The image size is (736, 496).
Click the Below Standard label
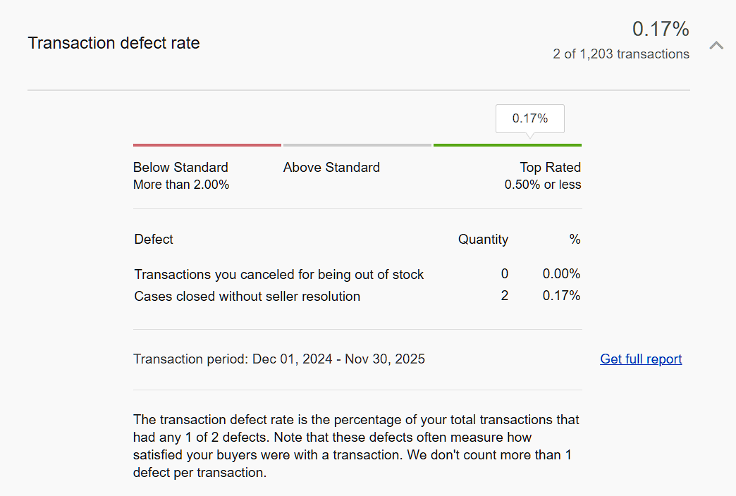[x=180, y=168]
